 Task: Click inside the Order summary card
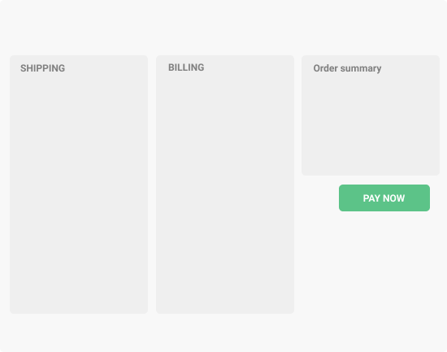(371, 123)
